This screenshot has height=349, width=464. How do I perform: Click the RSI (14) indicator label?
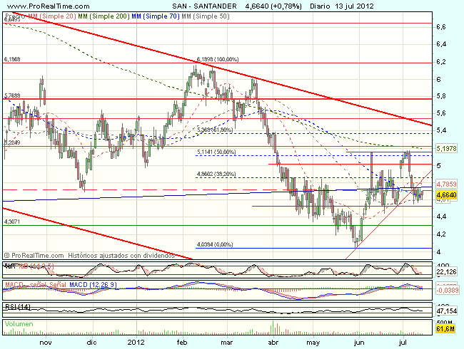(18, 307)
